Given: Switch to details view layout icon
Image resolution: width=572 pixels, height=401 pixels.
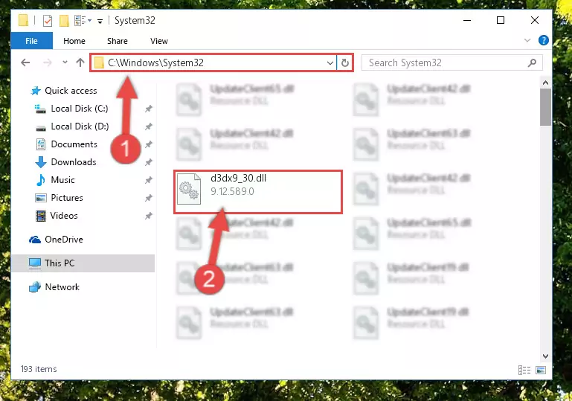Looking at the screenshot, I should point(524,370).
